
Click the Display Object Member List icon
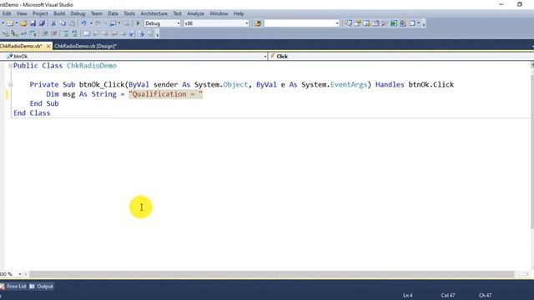(6, 33)
